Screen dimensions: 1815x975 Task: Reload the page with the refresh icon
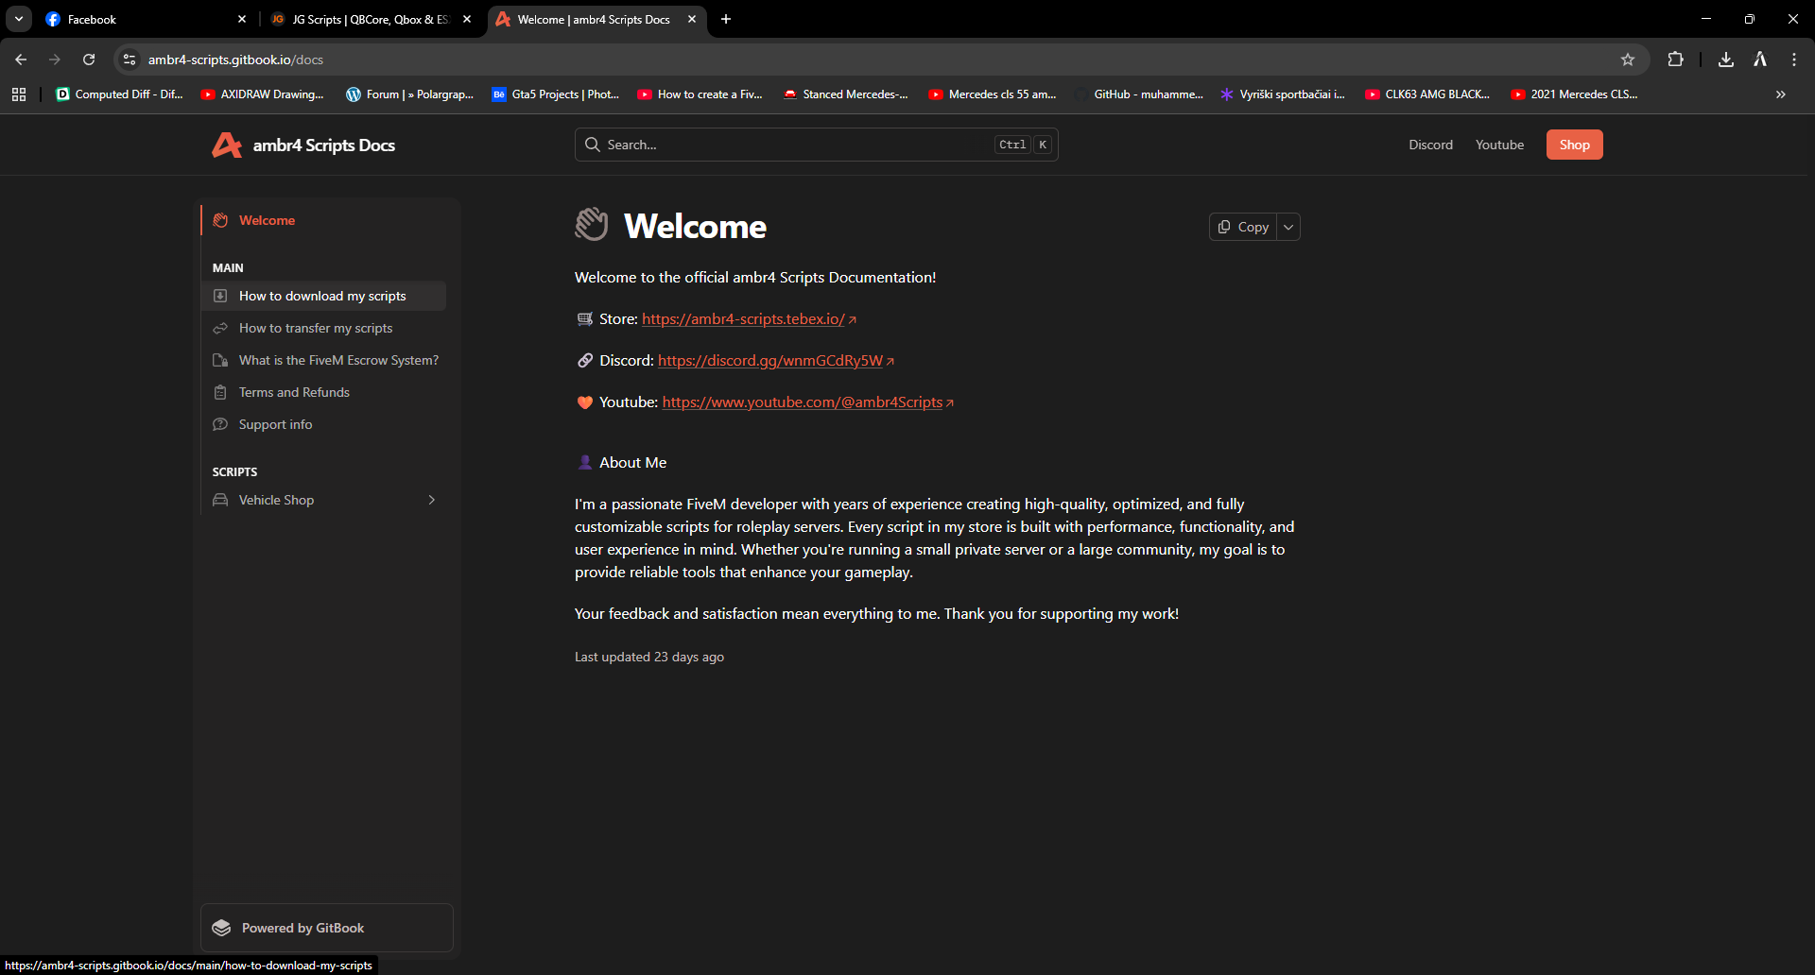tap(89, 60)
